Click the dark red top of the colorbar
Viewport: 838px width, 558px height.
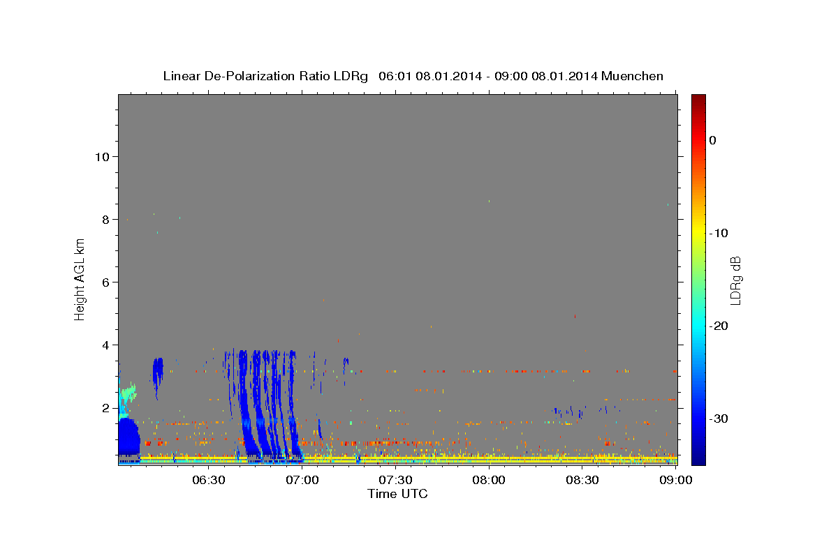[698, 101]
